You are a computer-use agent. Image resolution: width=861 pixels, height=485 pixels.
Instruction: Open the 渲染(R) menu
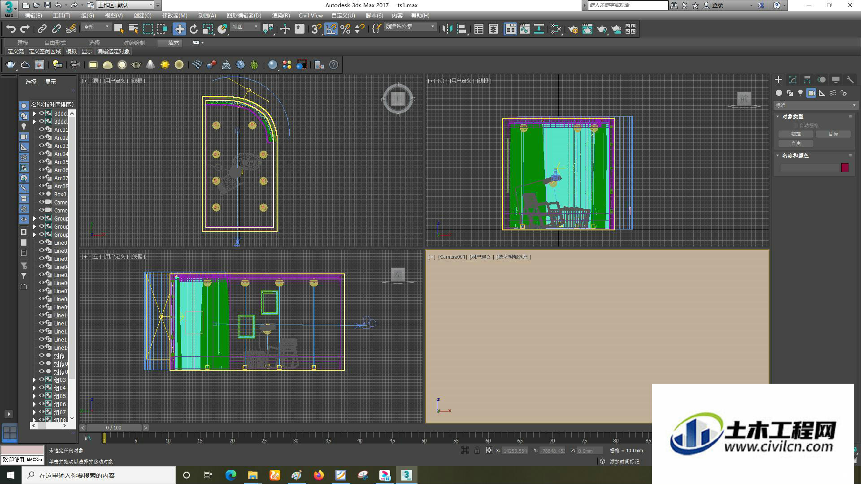click(x=281, y=16)
